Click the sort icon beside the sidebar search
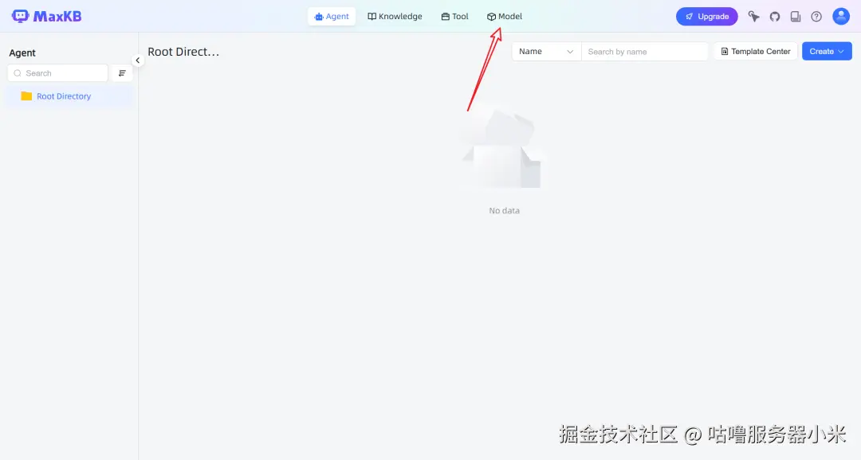Image resolution: width=861 pixels, height=460 pixels. 122,72
